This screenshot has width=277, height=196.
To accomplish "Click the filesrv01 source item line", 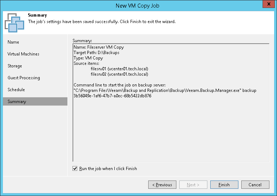I will pos(119,69).
